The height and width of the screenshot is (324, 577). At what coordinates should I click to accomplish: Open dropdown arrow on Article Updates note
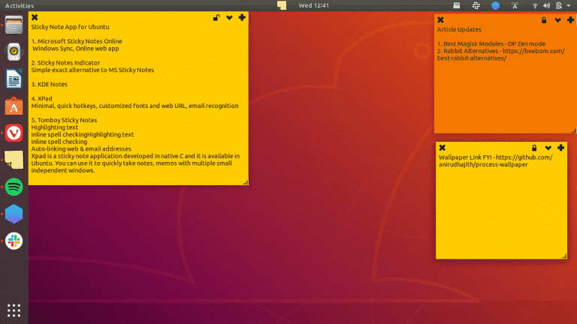558,20
